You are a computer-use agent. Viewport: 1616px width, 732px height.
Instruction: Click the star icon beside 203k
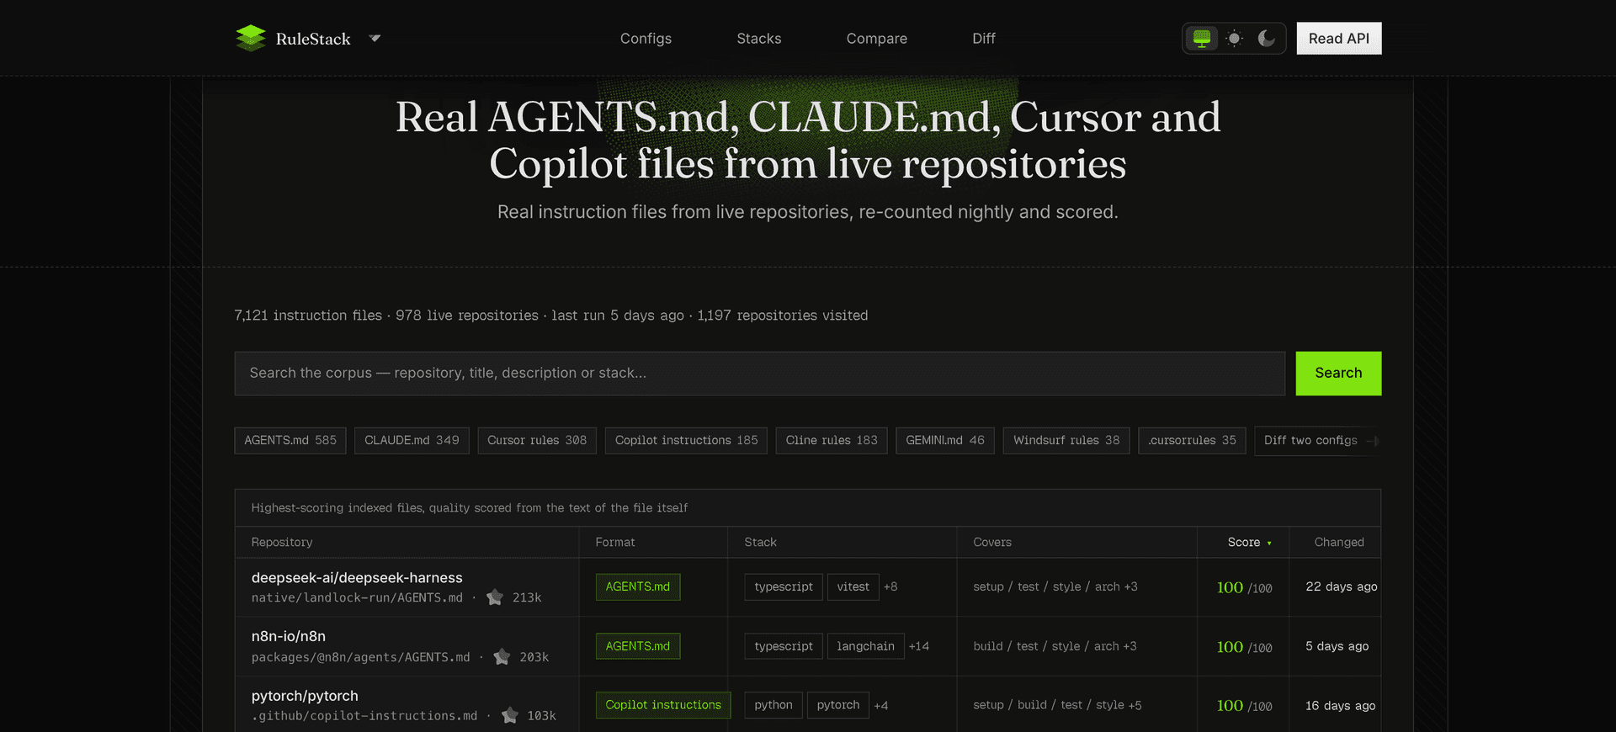tap(502, 656)
